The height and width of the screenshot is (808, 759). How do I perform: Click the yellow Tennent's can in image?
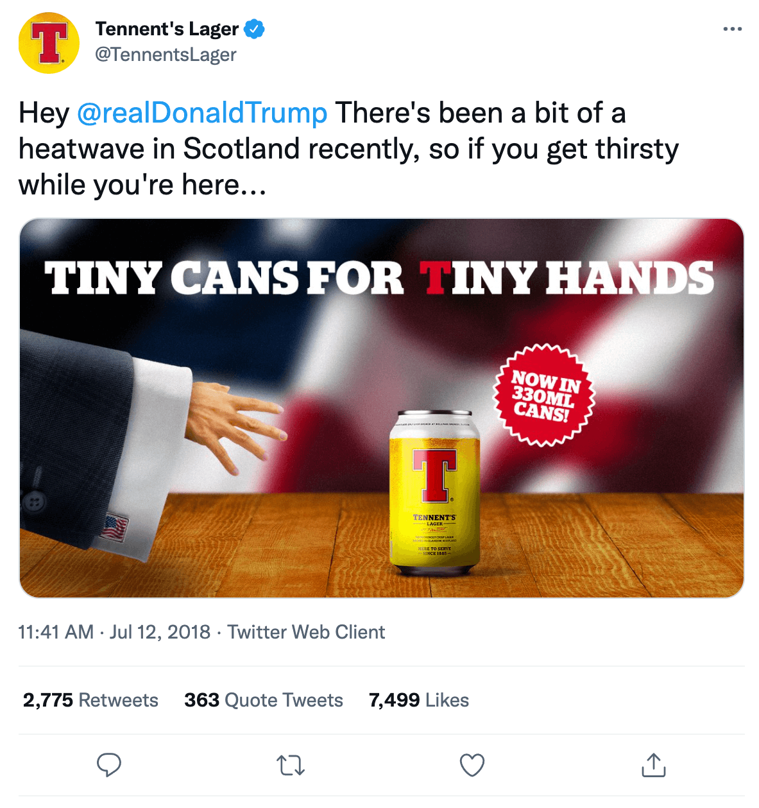[x=434, y=493]
